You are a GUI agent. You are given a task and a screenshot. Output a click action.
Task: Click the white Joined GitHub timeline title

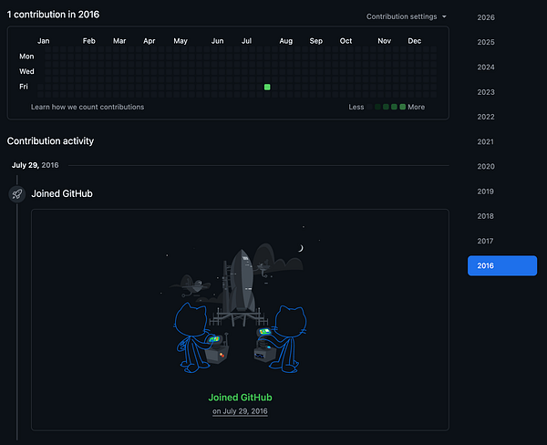pyautogui.click(x=62, y=193)
